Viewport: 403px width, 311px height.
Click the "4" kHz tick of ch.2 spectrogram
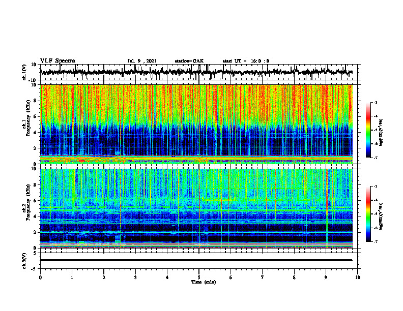[36, 216]
